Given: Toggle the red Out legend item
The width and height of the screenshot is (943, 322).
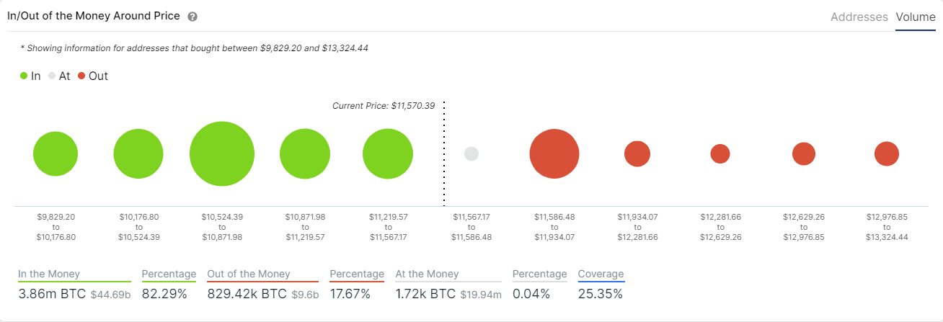Looking at the screenshot, I should 92,76.
